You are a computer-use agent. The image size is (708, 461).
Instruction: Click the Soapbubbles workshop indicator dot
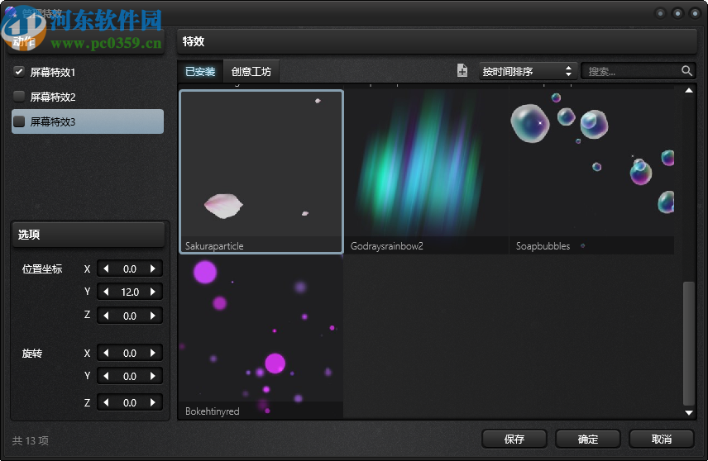coord(583,246)
